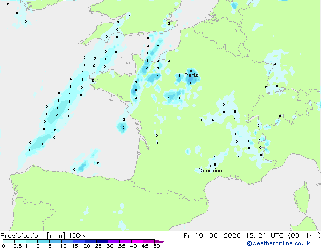Click the legend label '35'

coord(122,246)
